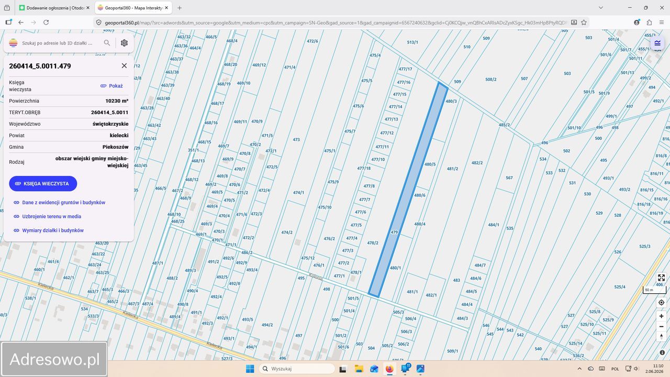Click parcel 480/5 label on map

[x=430, y=164]
